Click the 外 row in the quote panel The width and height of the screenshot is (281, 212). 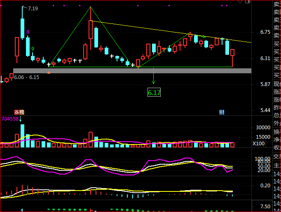click(x=277, y=123)
